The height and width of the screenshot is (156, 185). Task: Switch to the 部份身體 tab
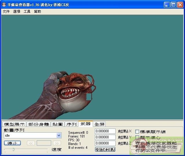pyautogui.click(x=38, y=124)
